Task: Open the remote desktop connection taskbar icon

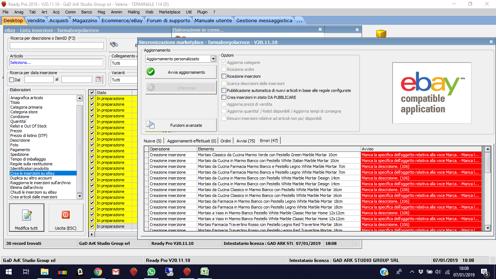Action: point(169,272)
